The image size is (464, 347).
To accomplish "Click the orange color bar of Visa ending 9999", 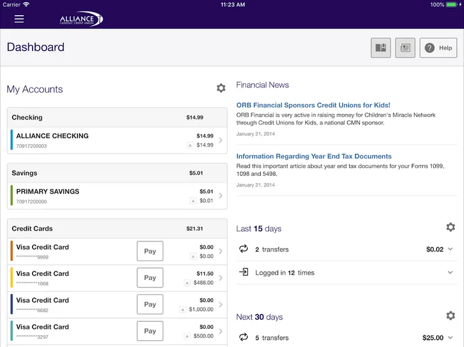I will (x=11, y=251).
